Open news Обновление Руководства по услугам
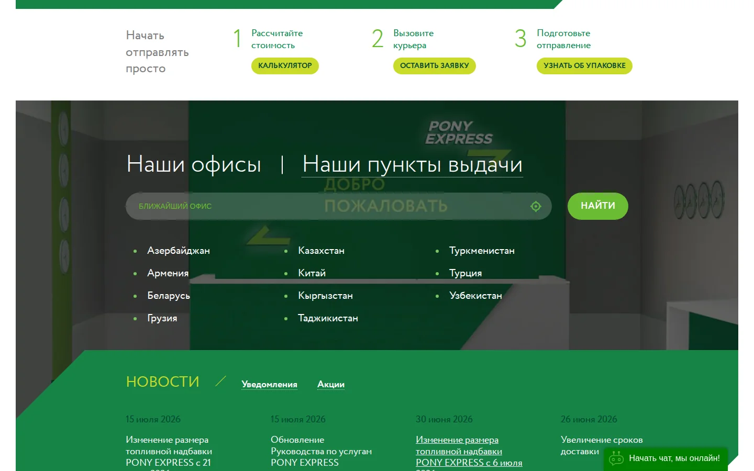Viewport: 754px width, 471px height. pyautogui.click(x=321, y=451)
